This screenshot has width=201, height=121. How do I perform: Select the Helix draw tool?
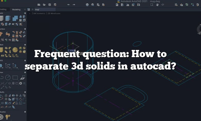click(x=13, y=83)
